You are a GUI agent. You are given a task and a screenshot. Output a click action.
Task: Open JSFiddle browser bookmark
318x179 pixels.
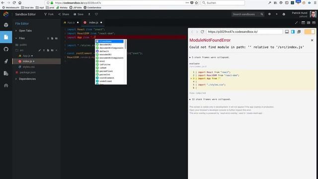pos(76,7)
